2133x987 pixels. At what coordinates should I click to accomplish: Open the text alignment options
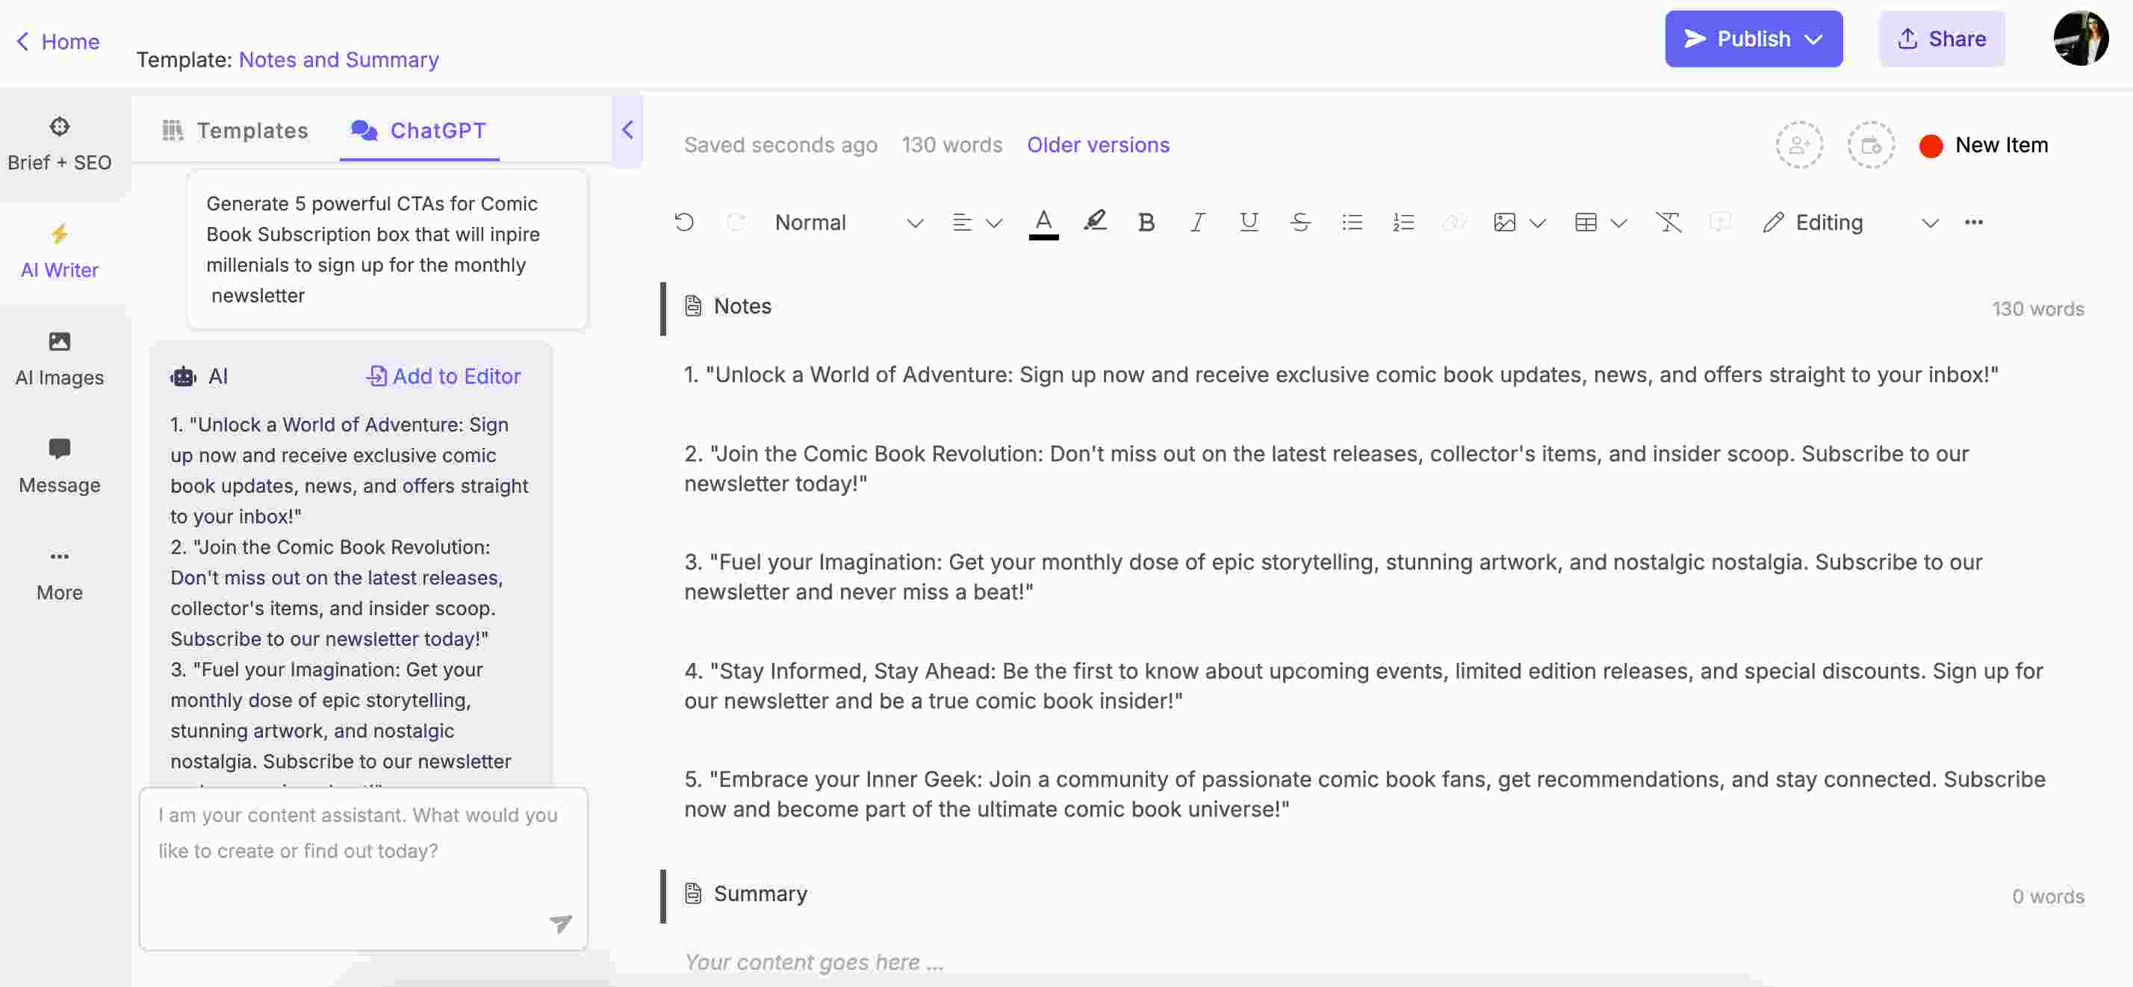pyautogui.click(x=961, y=222)
